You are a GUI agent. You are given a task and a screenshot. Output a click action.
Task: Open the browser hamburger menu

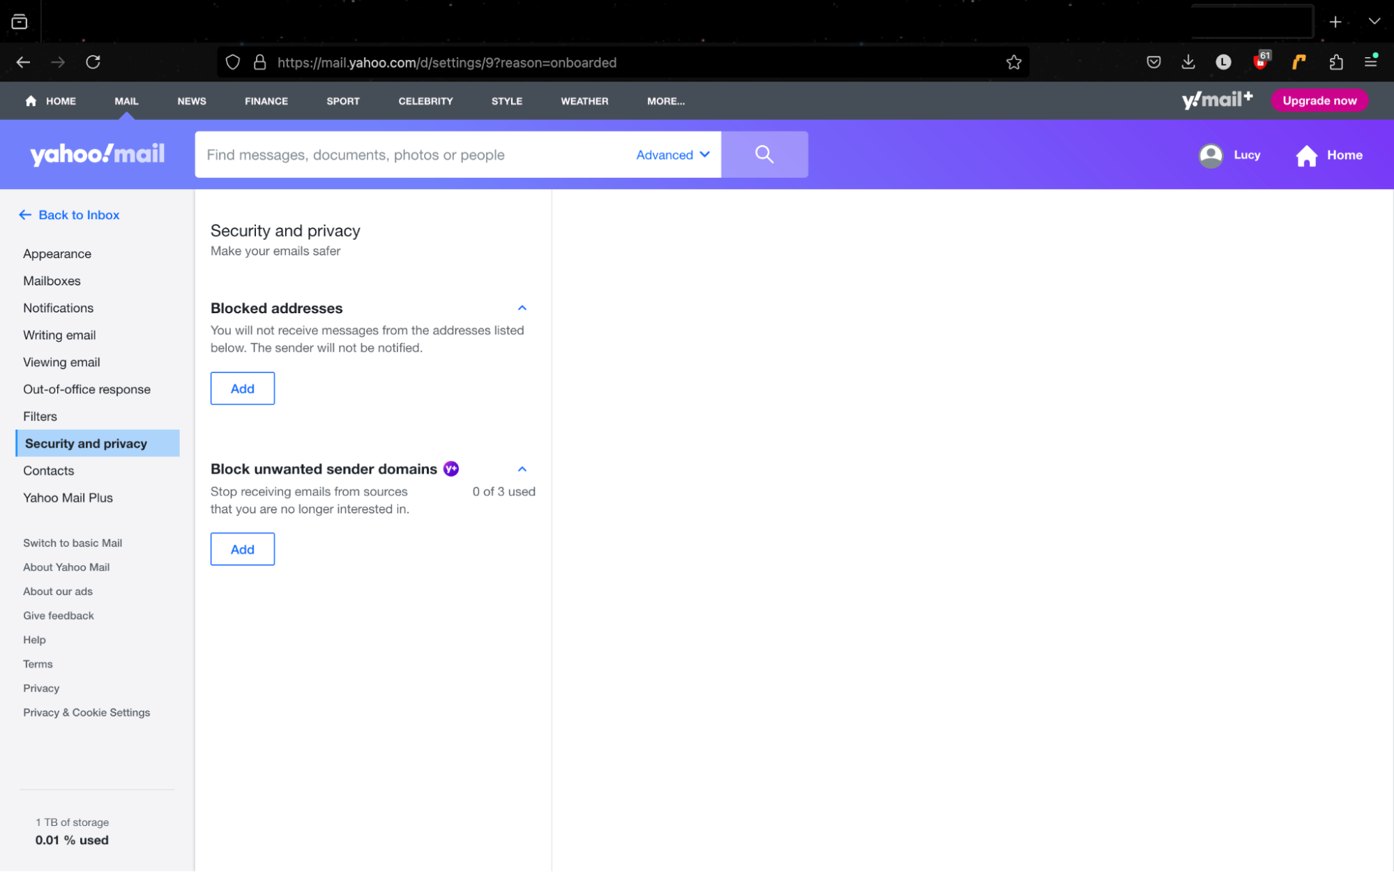[x=1370, y=61]
